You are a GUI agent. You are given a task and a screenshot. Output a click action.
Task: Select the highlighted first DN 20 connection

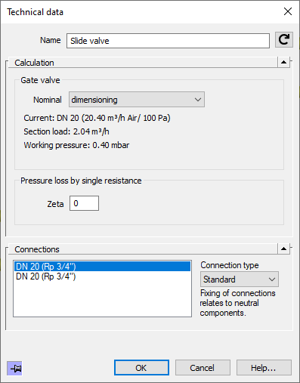click(x=103, y=267)
